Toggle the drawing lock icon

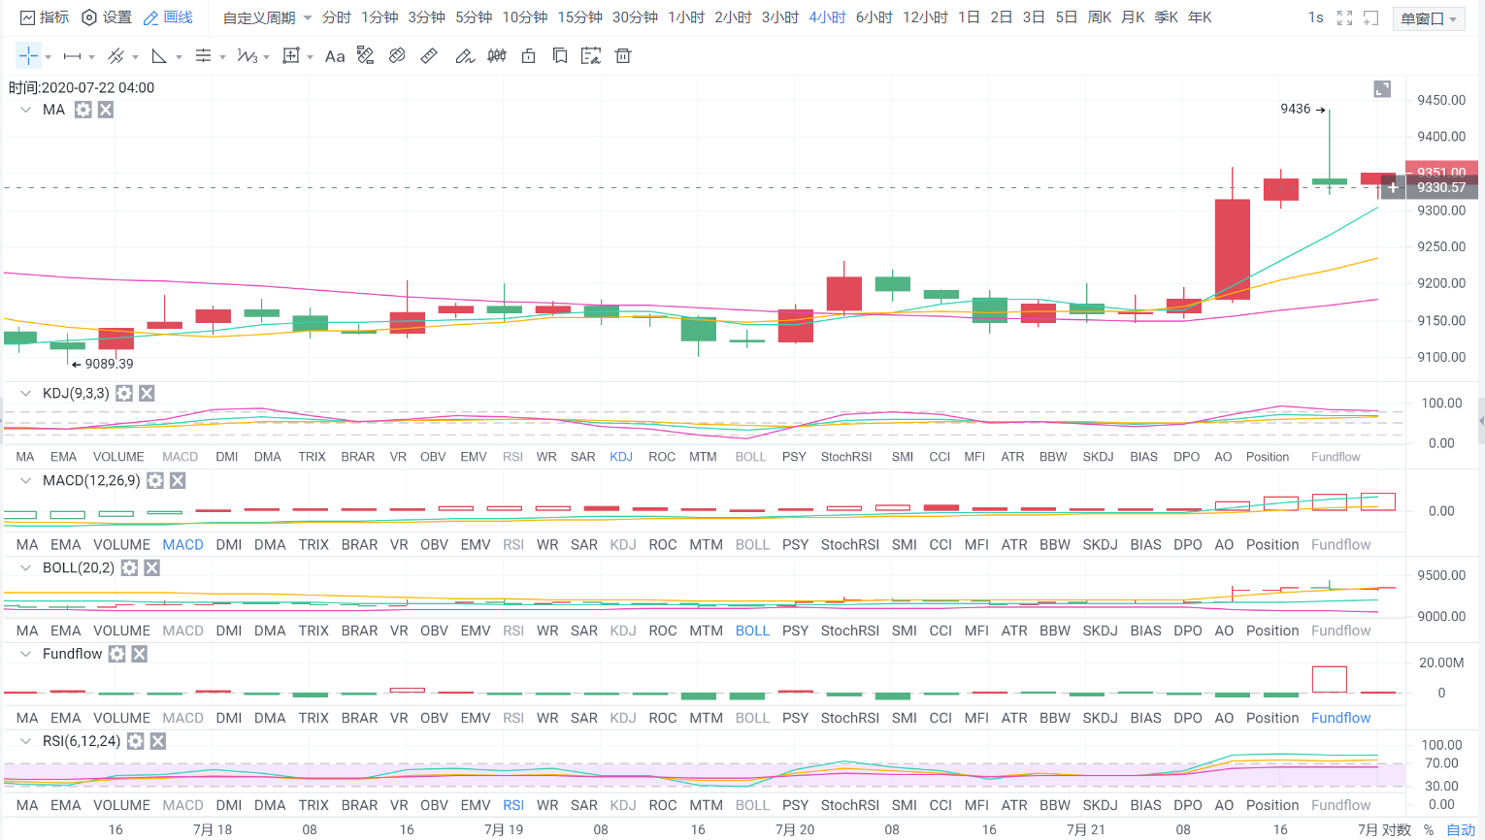528,56
